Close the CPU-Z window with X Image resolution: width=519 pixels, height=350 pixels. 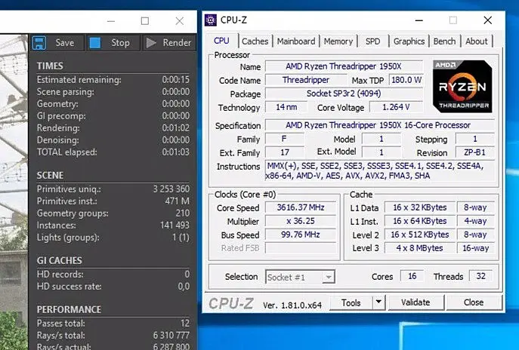tap(487, 20)
